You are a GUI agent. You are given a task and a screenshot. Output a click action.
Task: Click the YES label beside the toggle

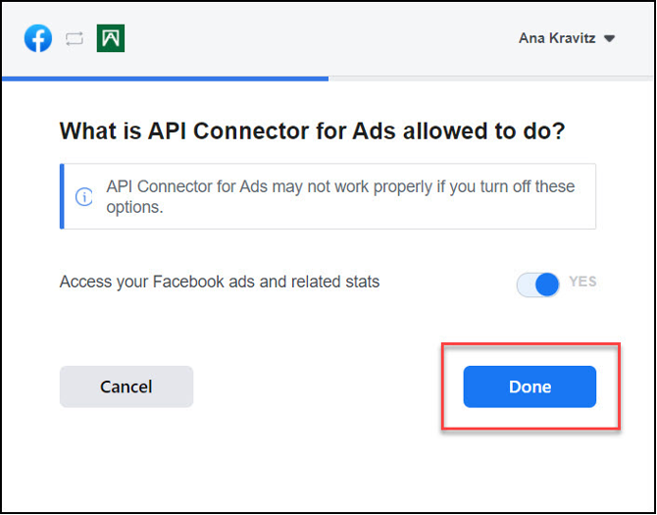(582, 282)
